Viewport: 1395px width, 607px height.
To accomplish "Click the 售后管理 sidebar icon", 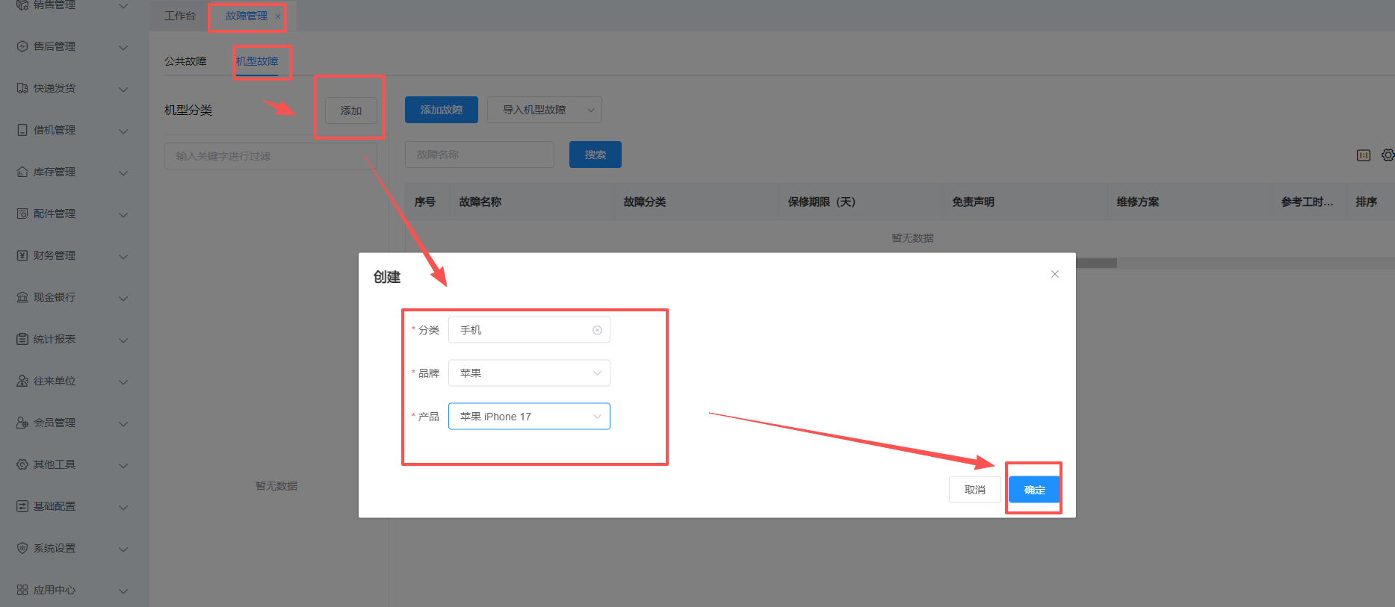I will pos(22,46).
